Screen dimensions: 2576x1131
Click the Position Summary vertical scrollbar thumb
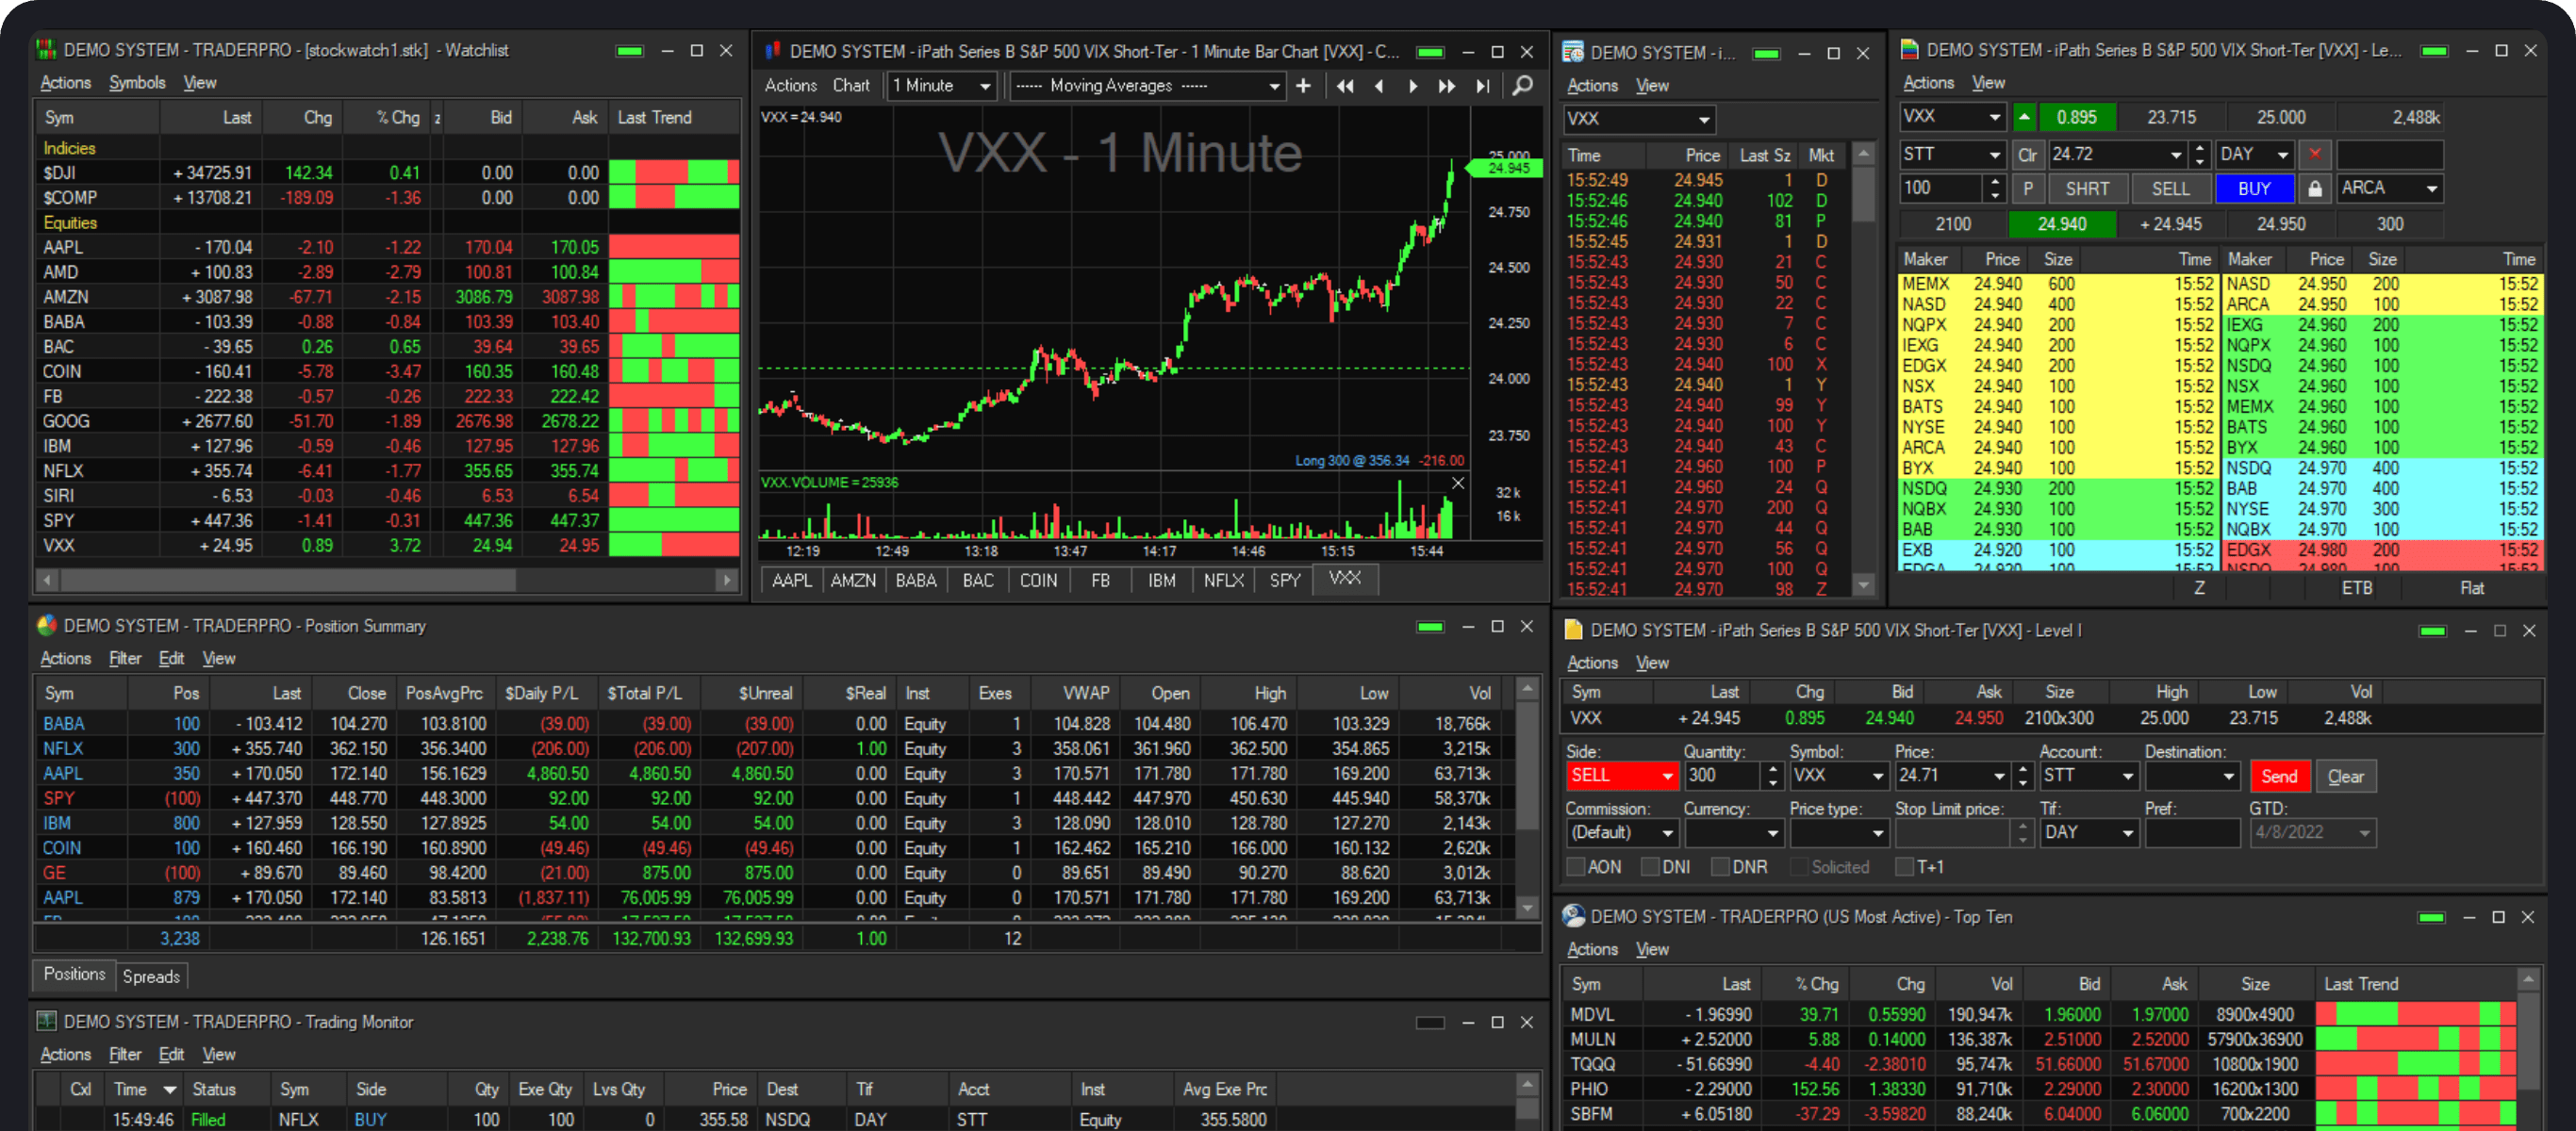click(x=1527, y=765)
